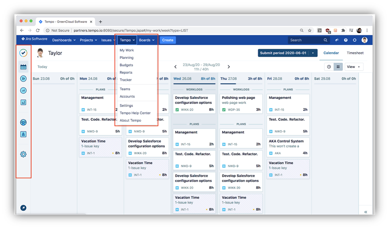Open Fri 28.08 Management plan card
390x229 pixels.
coord(288,104)
